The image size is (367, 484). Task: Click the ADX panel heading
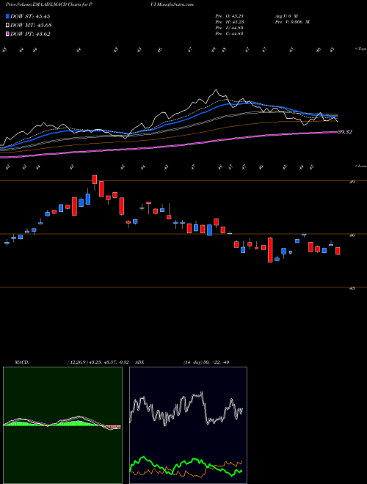(139, 362)
